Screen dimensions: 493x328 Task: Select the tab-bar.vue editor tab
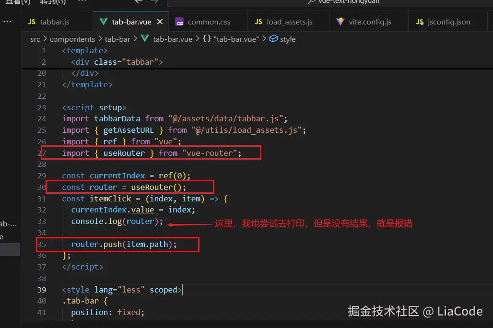pos(131,22)
